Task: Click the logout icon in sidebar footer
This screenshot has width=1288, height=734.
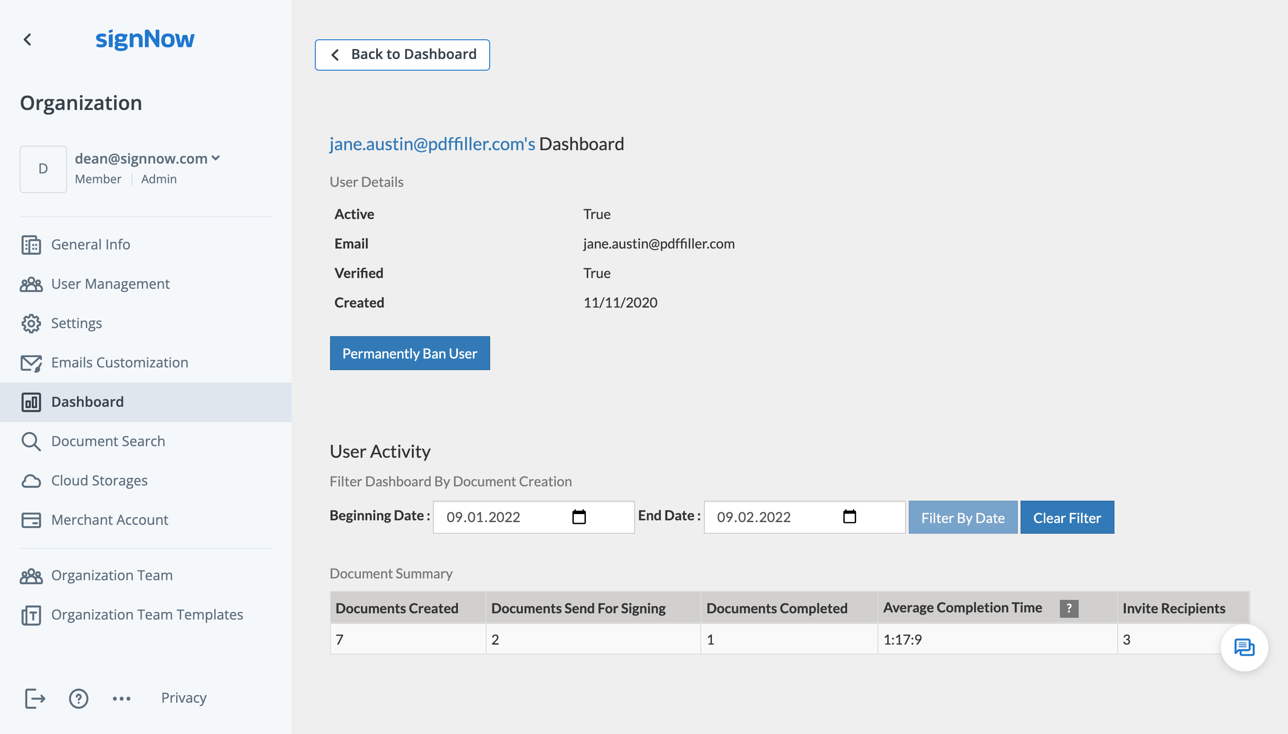Action: pos(35,698)
